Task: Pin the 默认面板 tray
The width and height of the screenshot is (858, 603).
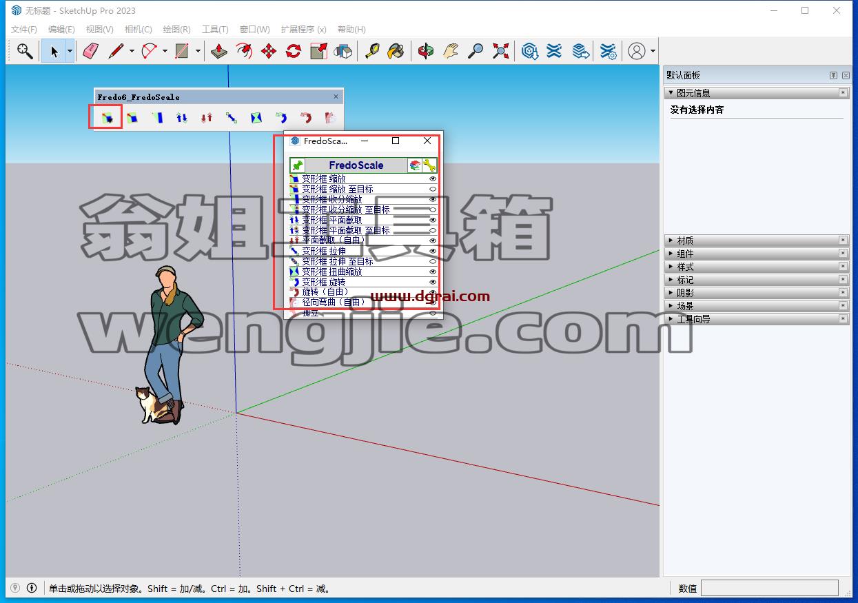Action: point(833,75)
